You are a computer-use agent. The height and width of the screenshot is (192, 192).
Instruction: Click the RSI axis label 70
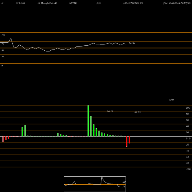[x=3, y=44]
